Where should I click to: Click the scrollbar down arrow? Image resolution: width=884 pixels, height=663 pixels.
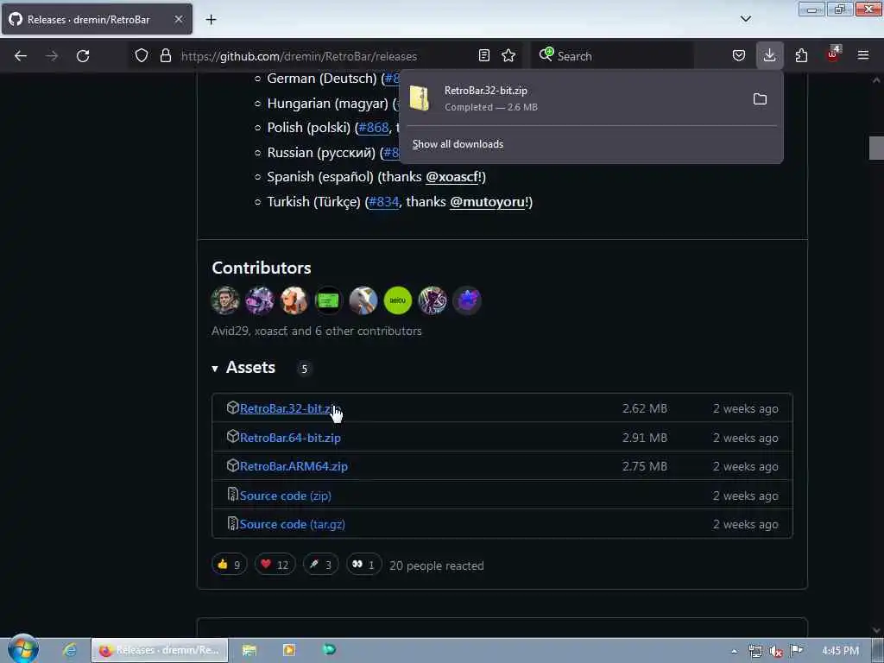[877, 630]
